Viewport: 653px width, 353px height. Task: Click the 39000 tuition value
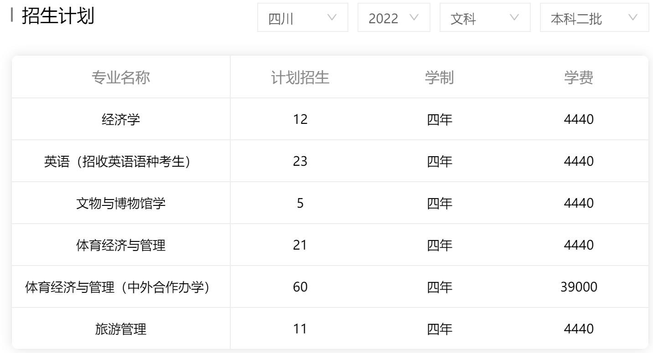click(x=579, y=287)
